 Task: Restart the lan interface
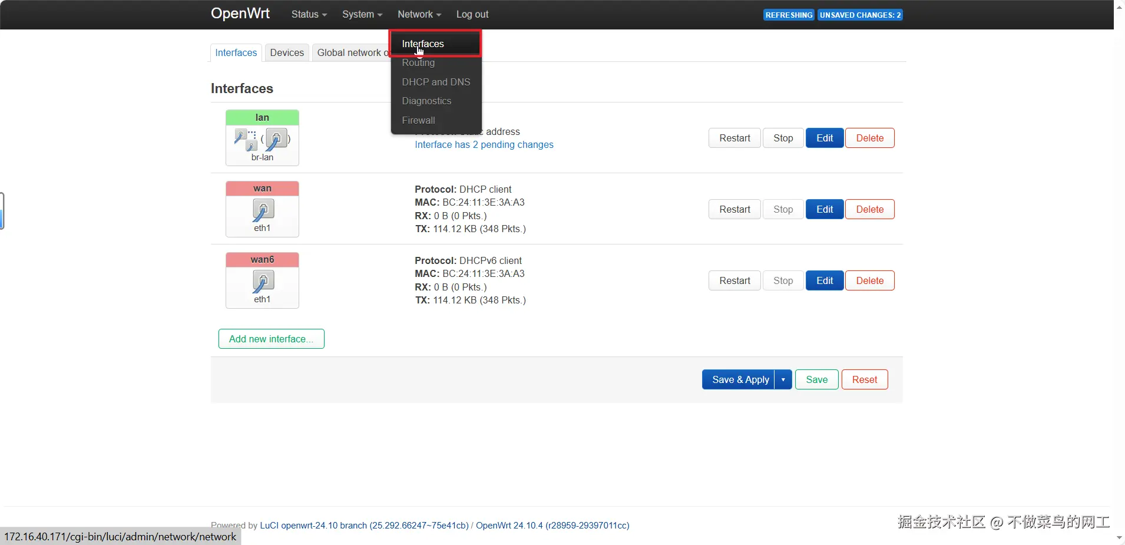coord(734,138)
